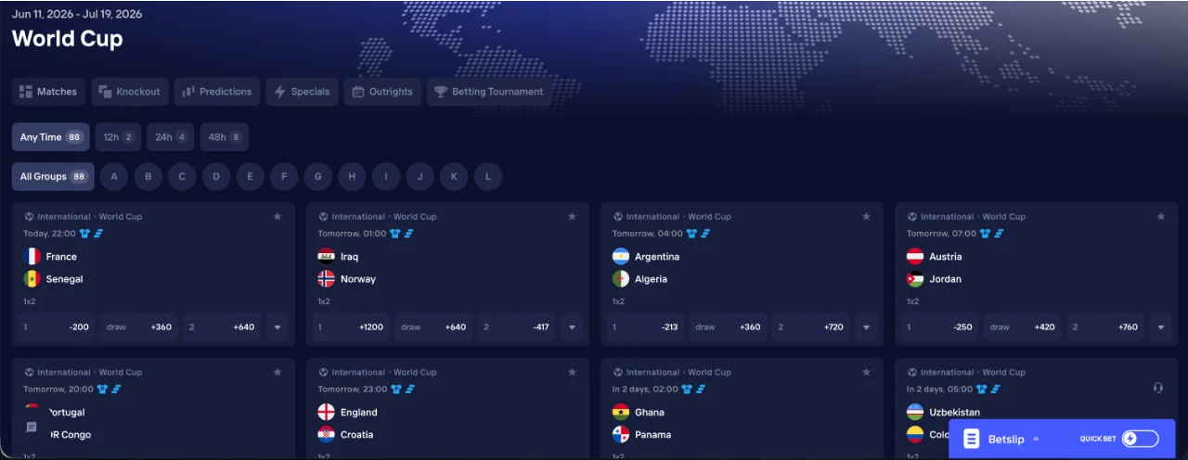
Task: Open the Matches tab
Action: (x=48, y=92)
